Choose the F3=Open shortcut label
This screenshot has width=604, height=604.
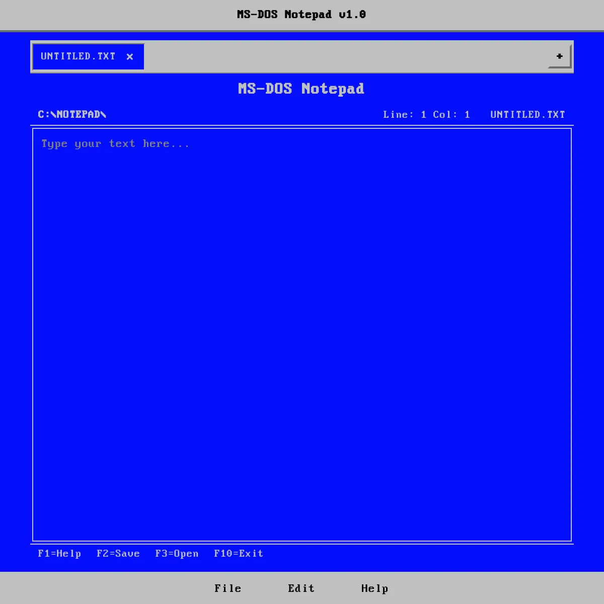177,554
